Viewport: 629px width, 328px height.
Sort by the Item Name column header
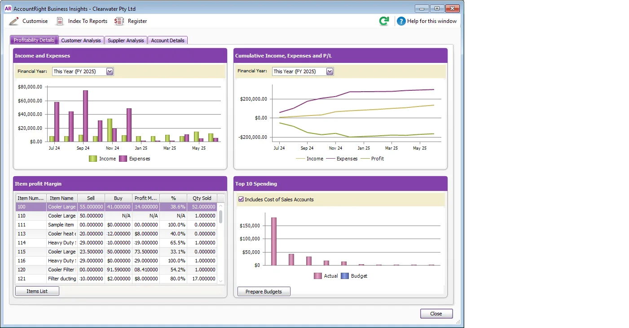pyautogui.click(x=62, y=198)
